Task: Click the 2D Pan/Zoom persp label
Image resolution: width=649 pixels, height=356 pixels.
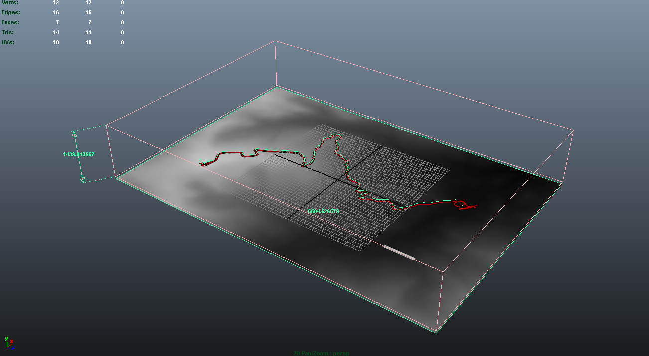Action: coord(322,353)
